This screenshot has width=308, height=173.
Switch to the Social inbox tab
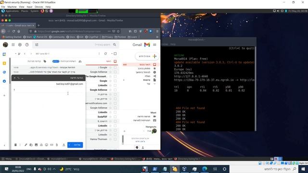(67, 62)
